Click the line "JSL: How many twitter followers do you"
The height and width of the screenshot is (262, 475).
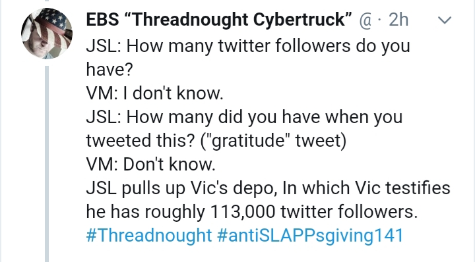[x=248, y=47]
